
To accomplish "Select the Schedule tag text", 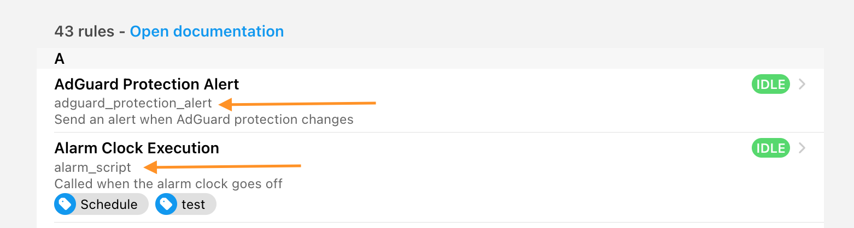I will coord(109,205).
